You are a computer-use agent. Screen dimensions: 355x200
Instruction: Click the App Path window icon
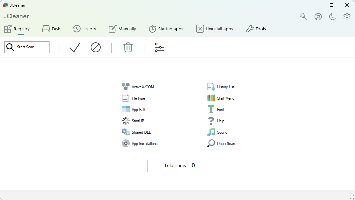tap(126, 109)
